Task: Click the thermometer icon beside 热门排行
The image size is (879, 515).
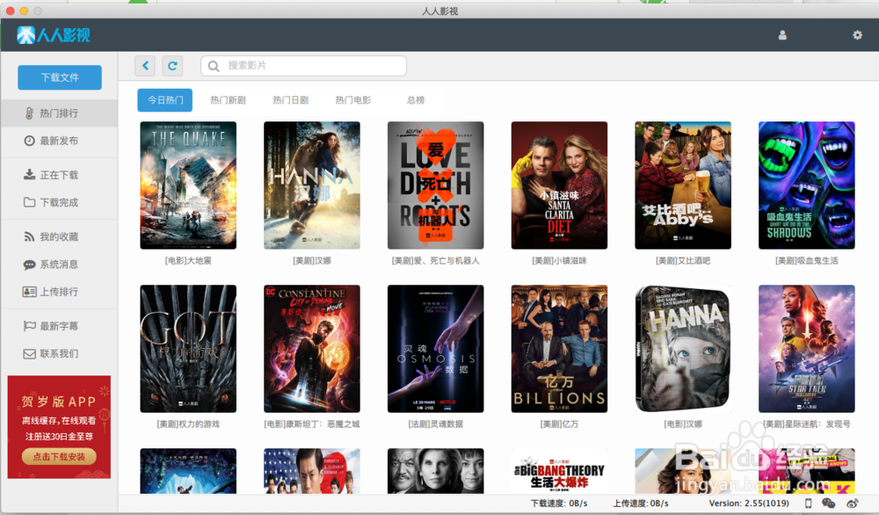Action: point(29,113)
